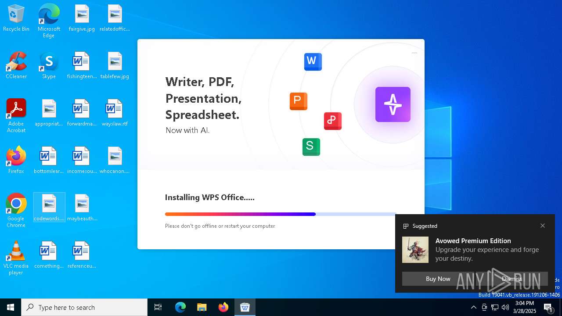Viewport: 562px width, 316px height.
Task: Close the Suggested notification with X
Action: [543, 226]
